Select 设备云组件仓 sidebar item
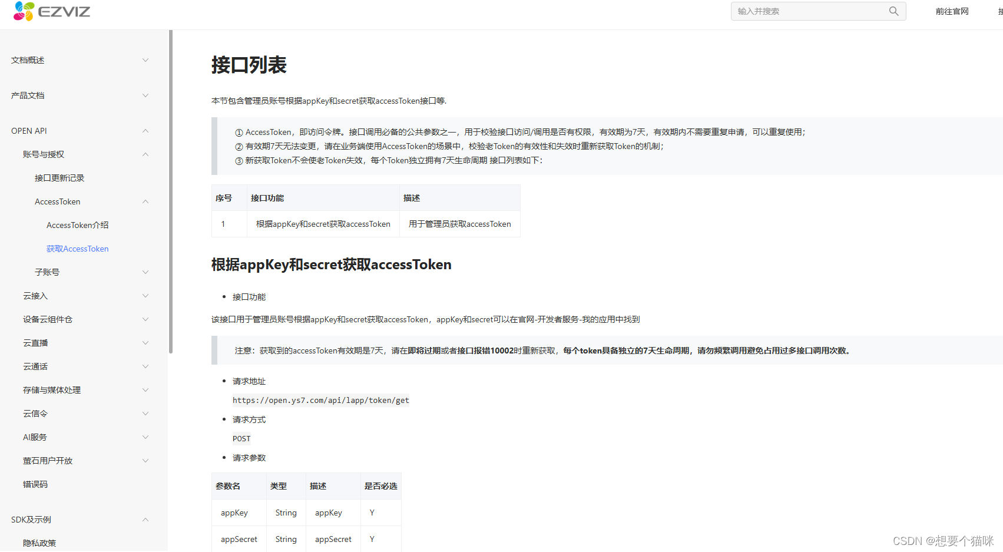The height and width of the screenshot is (552, 1003). [x=48, y=319]
